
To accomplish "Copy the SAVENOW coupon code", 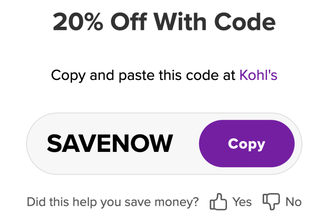I will click(x=247, y=143).
